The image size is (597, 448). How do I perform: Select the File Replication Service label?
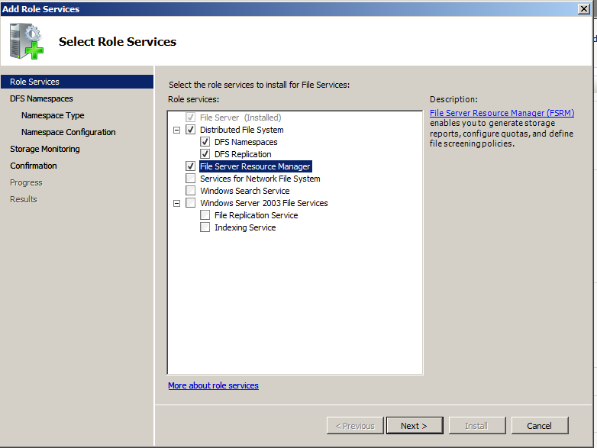[257, 215]
